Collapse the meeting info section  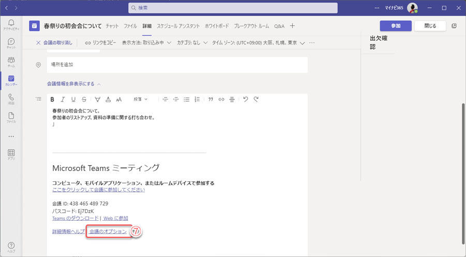click(x=74, y=84)
